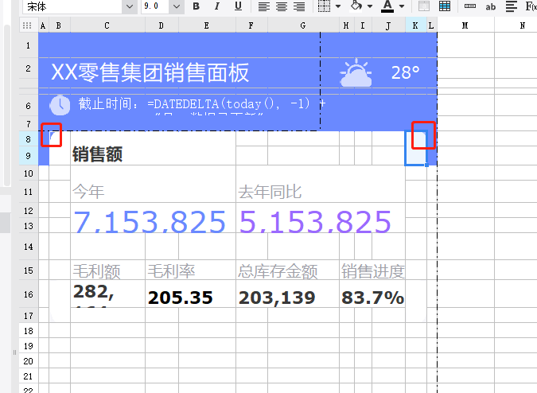Open border style dropdown arrow
This screenshot has height=393, width=537.
pos(338,6)
